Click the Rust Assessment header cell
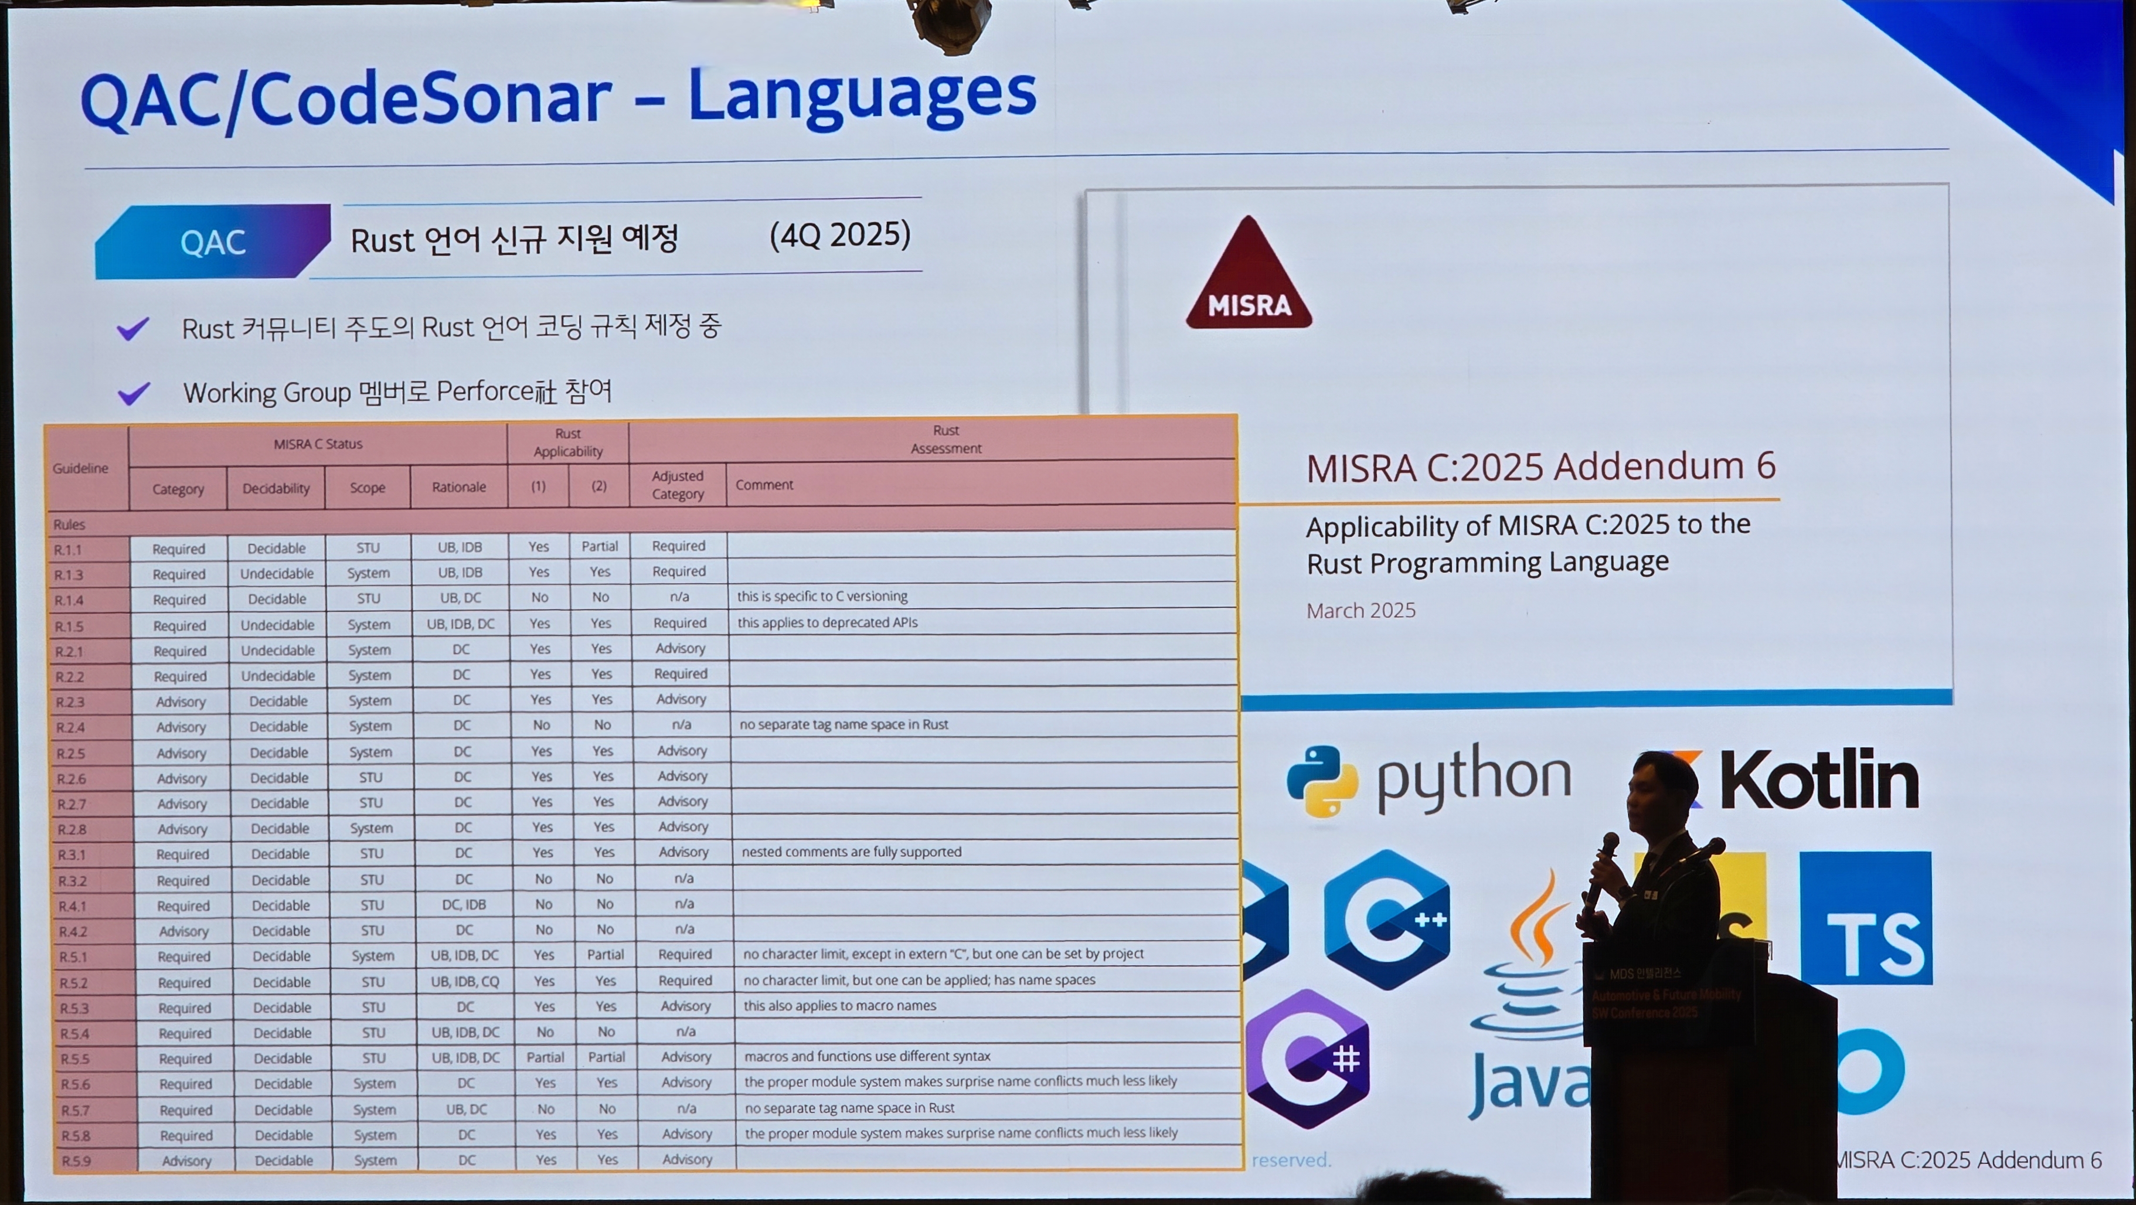The image size is (2136, 1205). pyautogui.click(x=945, y=440)
